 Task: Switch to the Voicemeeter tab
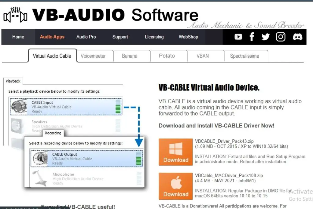pos(93,56)
